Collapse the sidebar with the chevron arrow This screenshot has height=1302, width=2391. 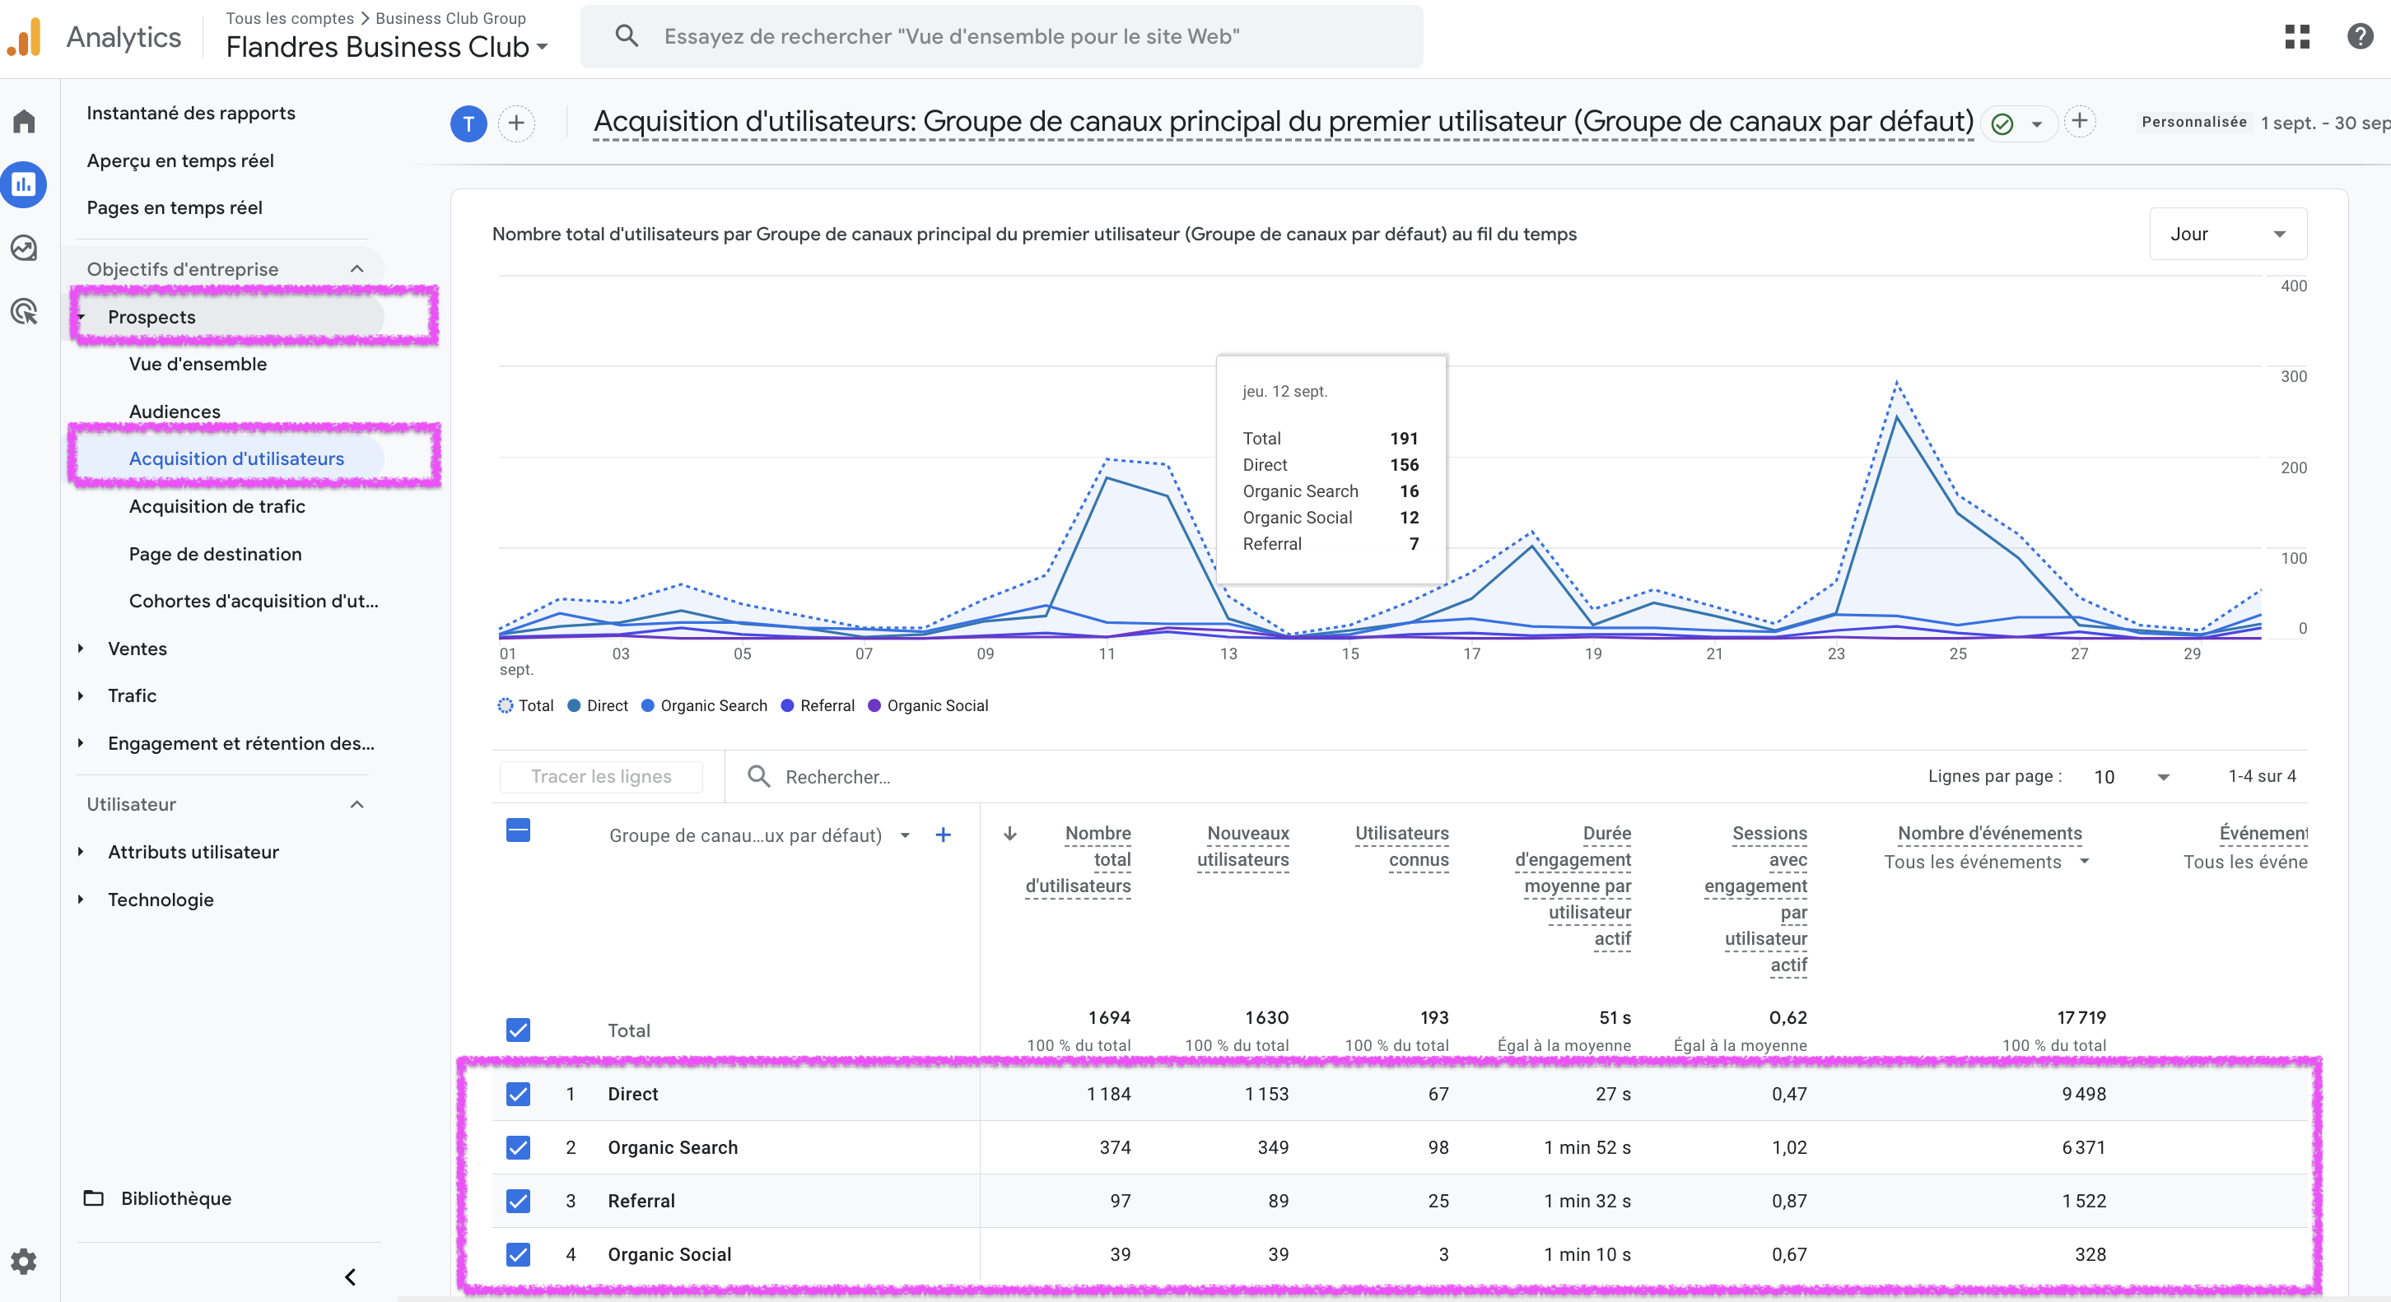tap(350, 1276)
